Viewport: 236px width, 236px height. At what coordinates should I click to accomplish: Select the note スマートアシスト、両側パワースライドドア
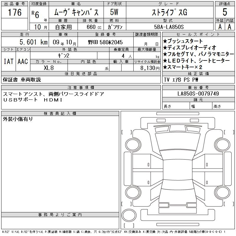[x=53, y=94]
